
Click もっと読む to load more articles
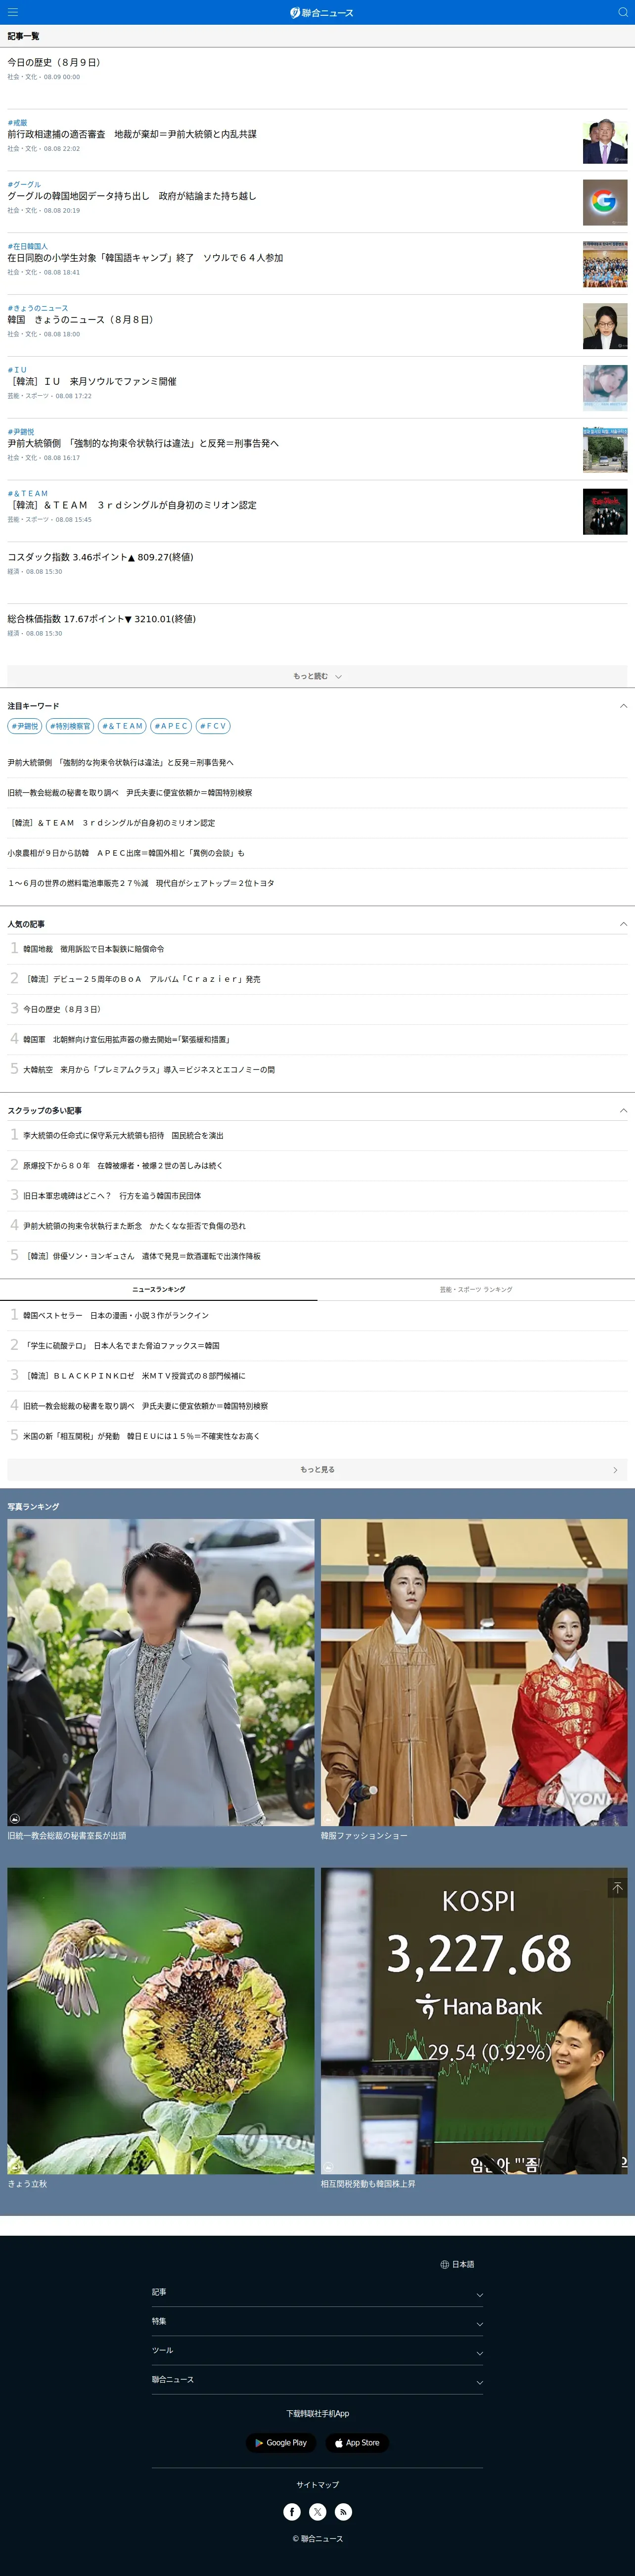(x=317, y=676)
